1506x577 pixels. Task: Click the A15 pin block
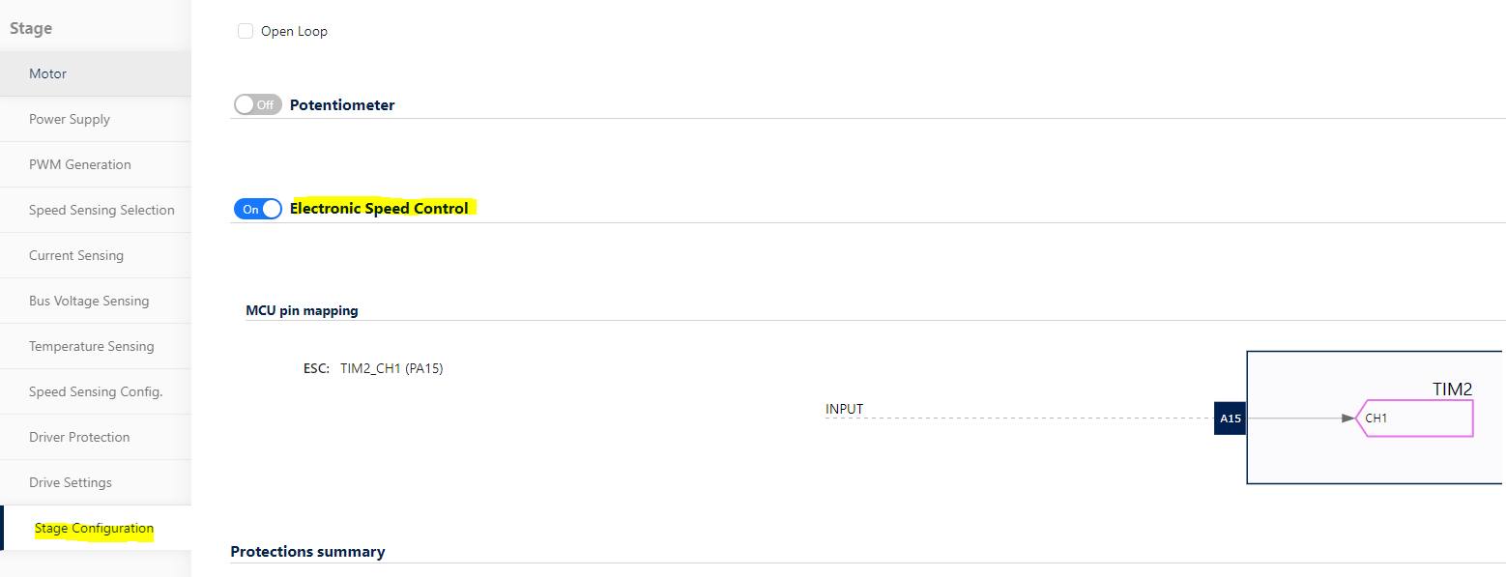click(x=1230, y=418)
